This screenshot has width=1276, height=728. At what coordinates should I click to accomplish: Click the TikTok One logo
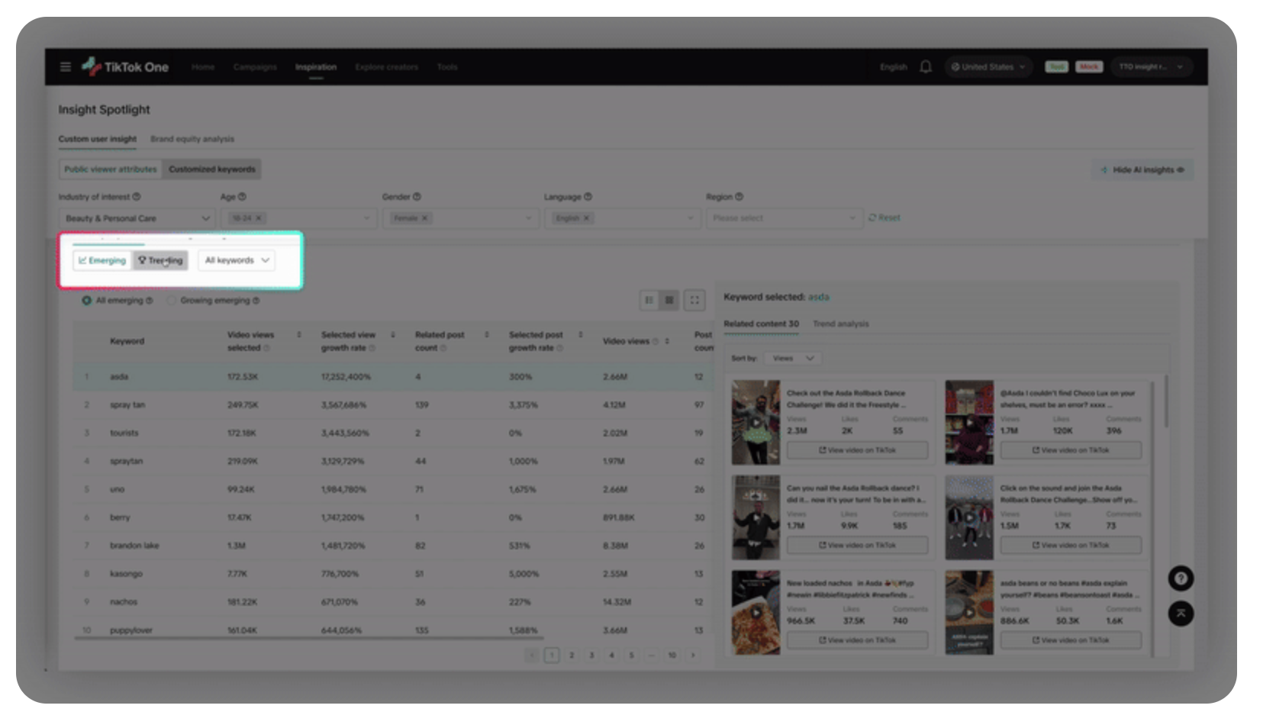125,67
